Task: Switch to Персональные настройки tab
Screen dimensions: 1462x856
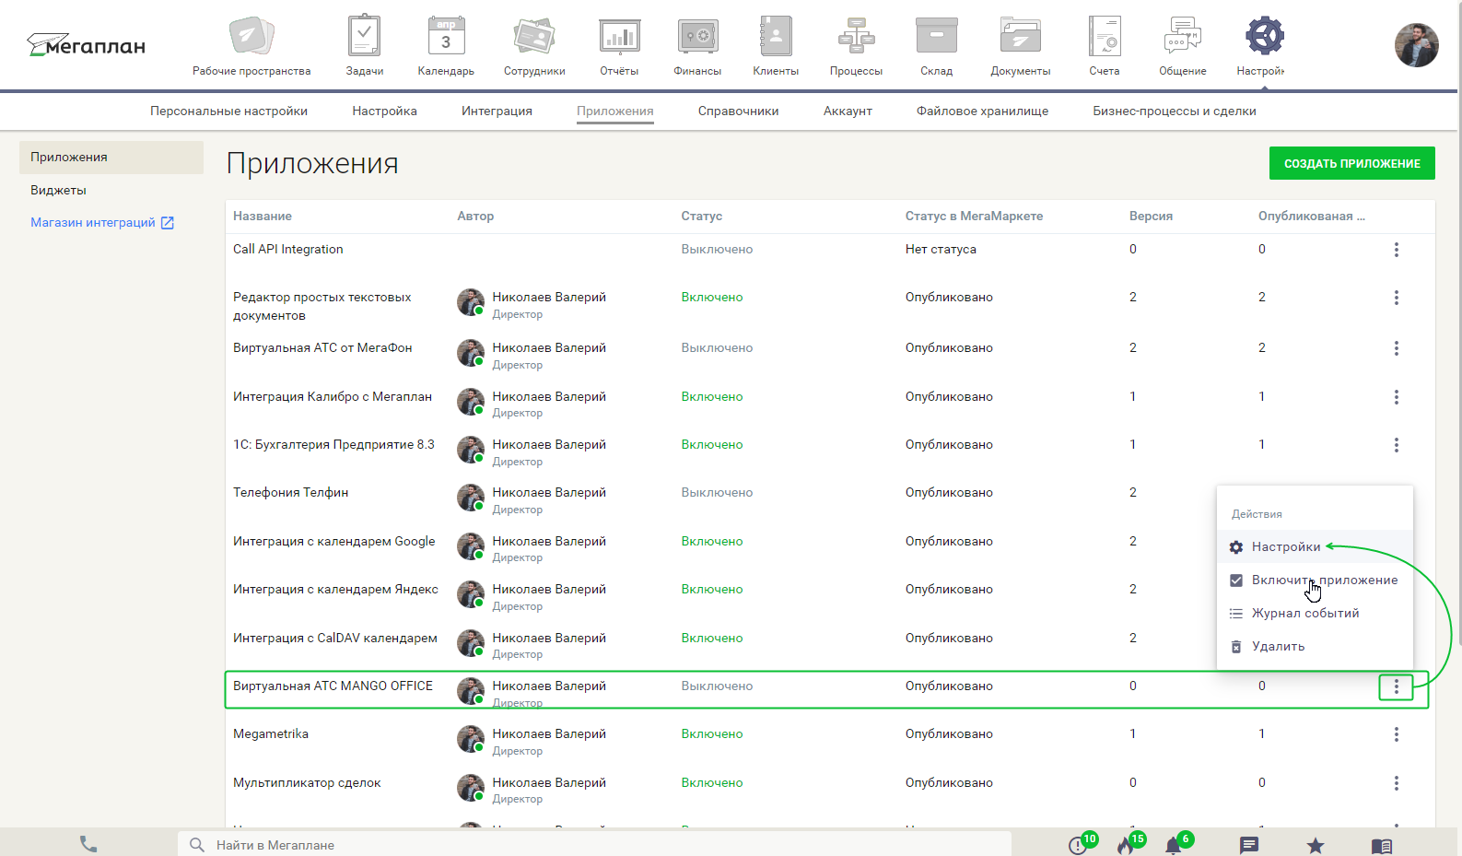Action: coord(228,111)
